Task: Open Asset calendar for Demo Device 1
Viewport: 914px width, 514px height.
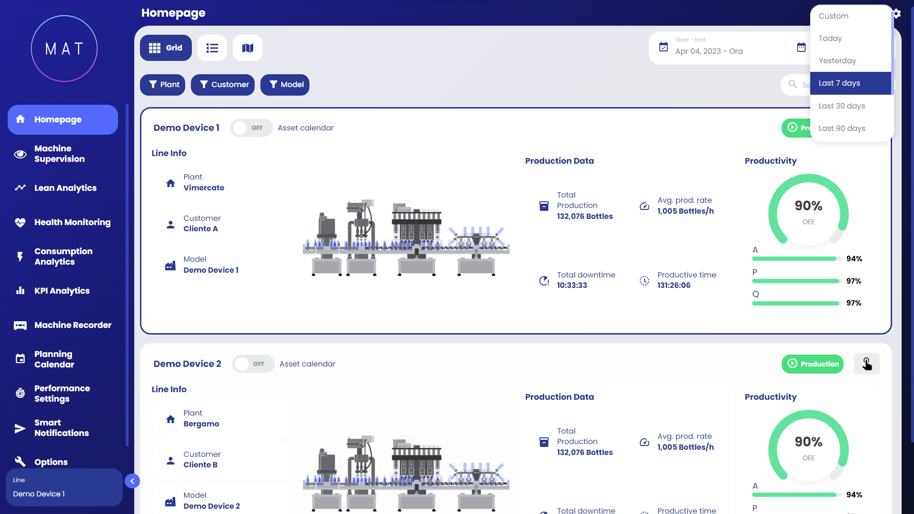Action: click(x=306, y=128)
